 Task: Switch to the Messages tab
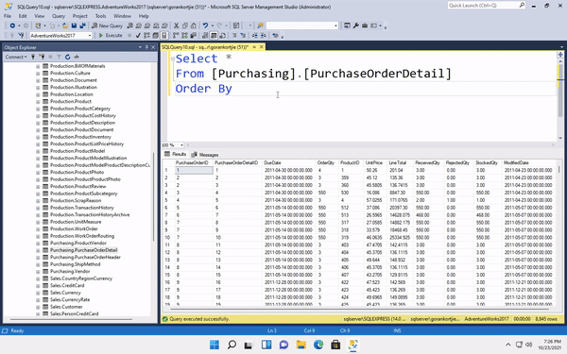(205, 155)
